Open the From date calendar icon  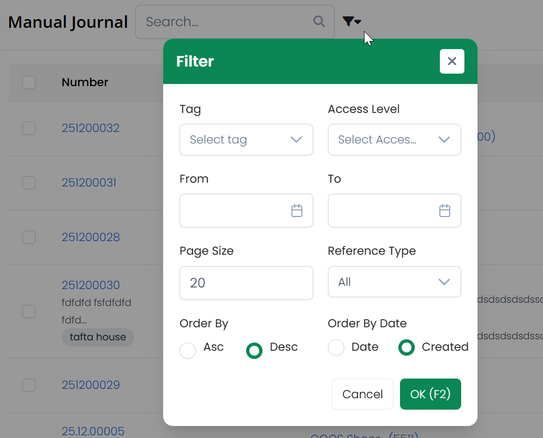pos(296,211)
